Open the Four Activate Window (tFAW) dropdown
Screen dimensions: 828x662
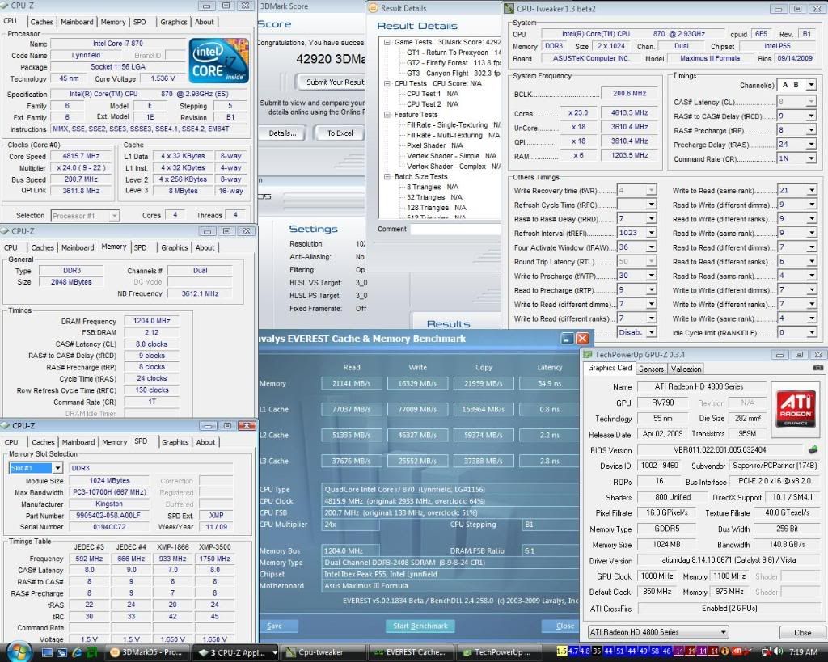pos(652,247)
